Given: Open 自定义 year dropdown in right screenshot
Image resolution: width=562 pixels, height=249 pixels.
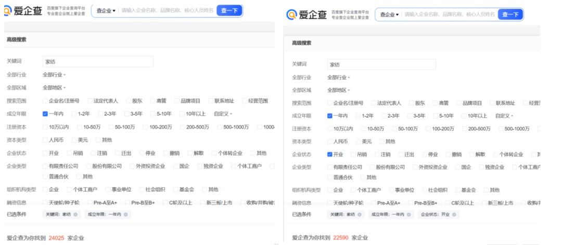Looking at the screenshot, I should point(504,116).
